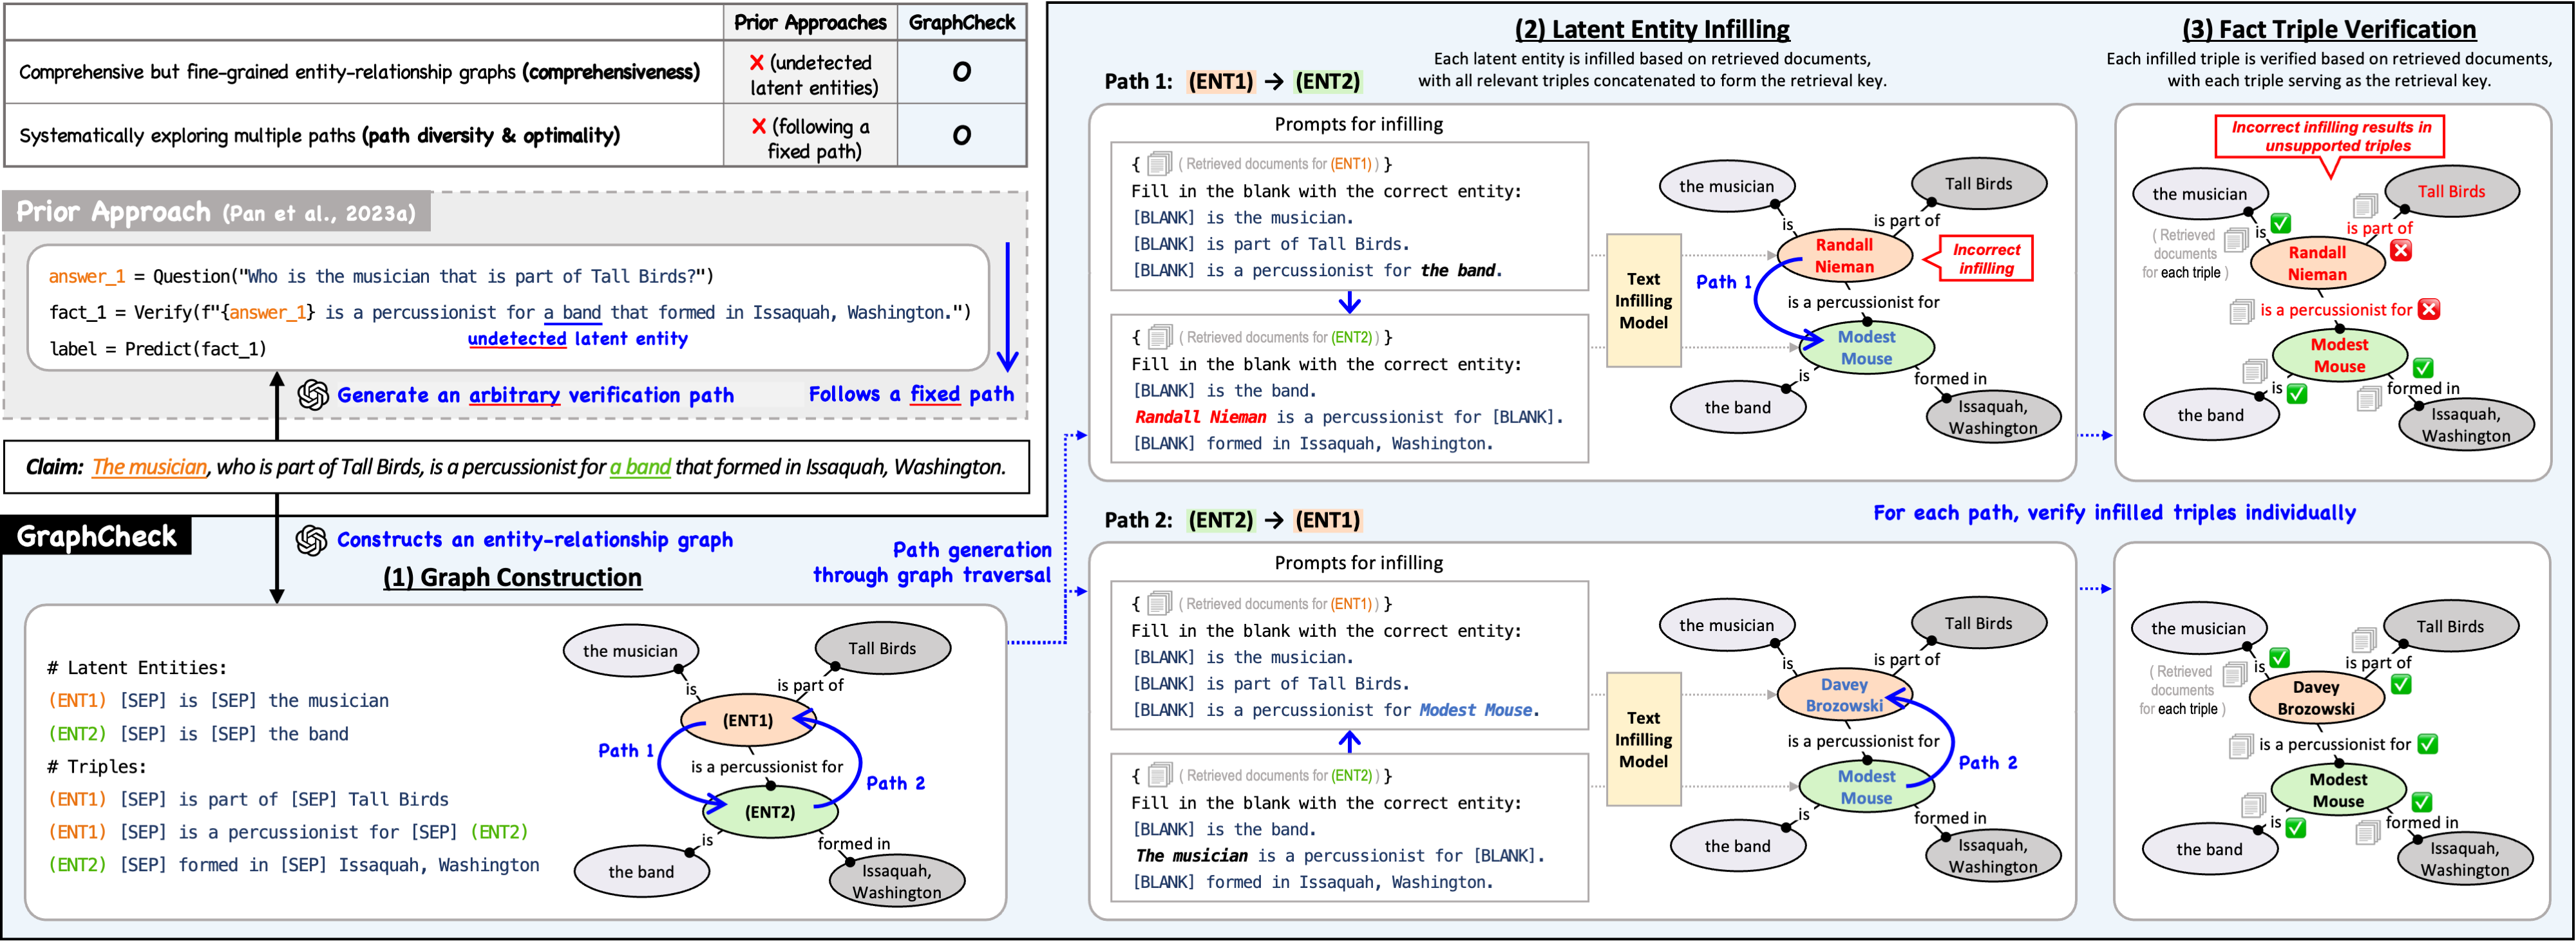Click the red X next to Randall Nieman's 'is part of'

(x=2402, y=250)
